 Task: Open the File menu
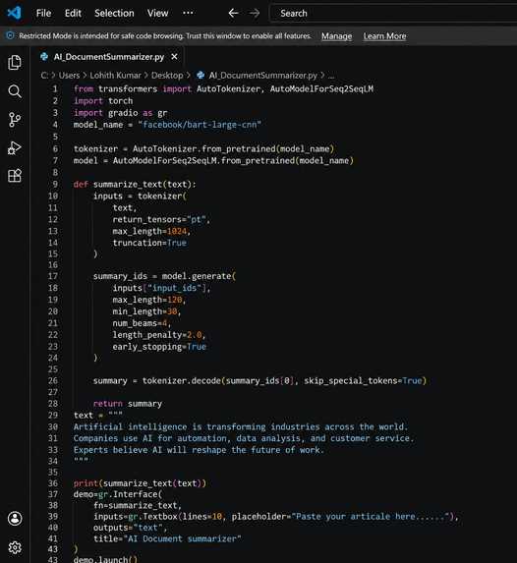click(43, 14)
